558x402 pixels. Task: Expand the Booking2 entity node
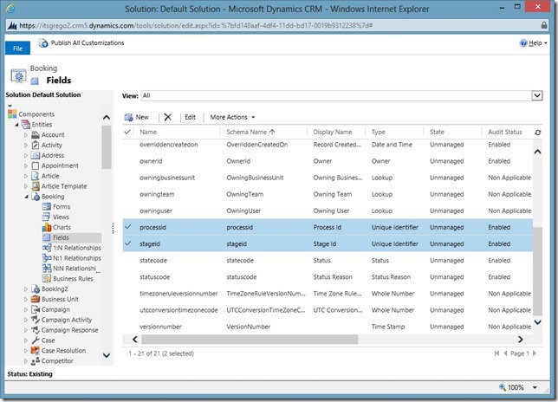pyautogui.click(x=27, y=289)
